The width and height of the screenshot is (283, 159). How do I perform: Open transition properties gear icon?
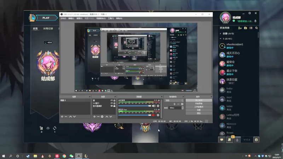pyautogui.click(x=182, y=104)
